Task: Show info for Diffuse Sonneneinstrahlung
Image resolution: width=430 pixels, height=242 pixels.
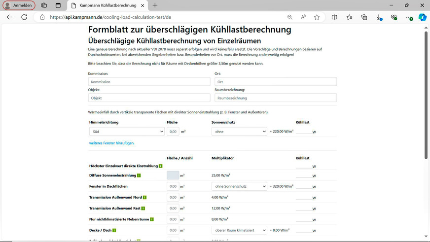Action: coord(139,175)
